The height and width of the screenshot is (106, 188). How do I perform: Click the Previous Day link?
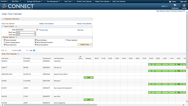43,30
